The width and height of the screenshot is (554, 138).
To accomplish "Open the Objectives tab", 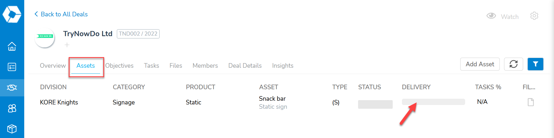I will (x=119, y=66).
